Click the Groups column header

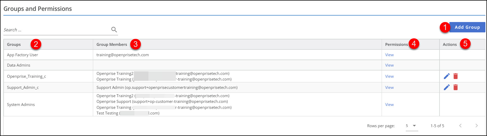click(14, 45)
